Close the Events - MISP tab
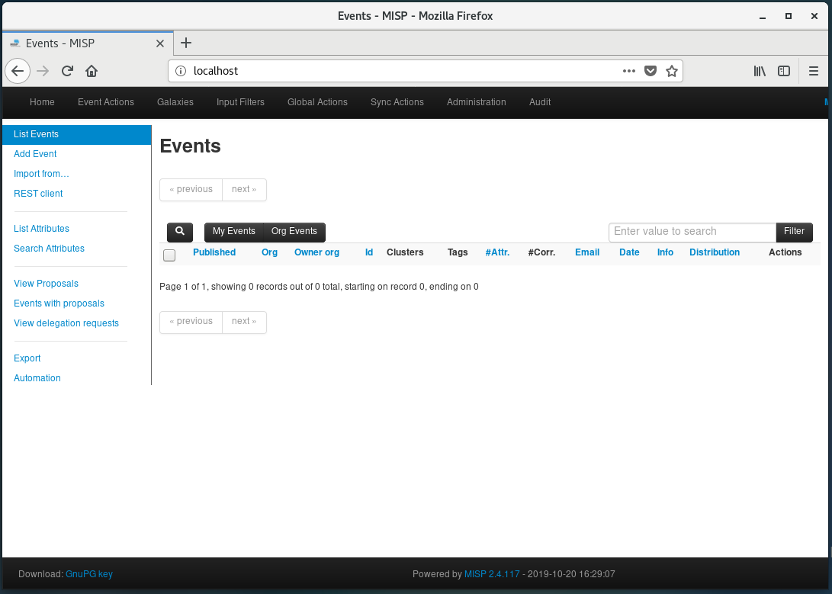Screen dimensions: 832x594 (159, 43)
